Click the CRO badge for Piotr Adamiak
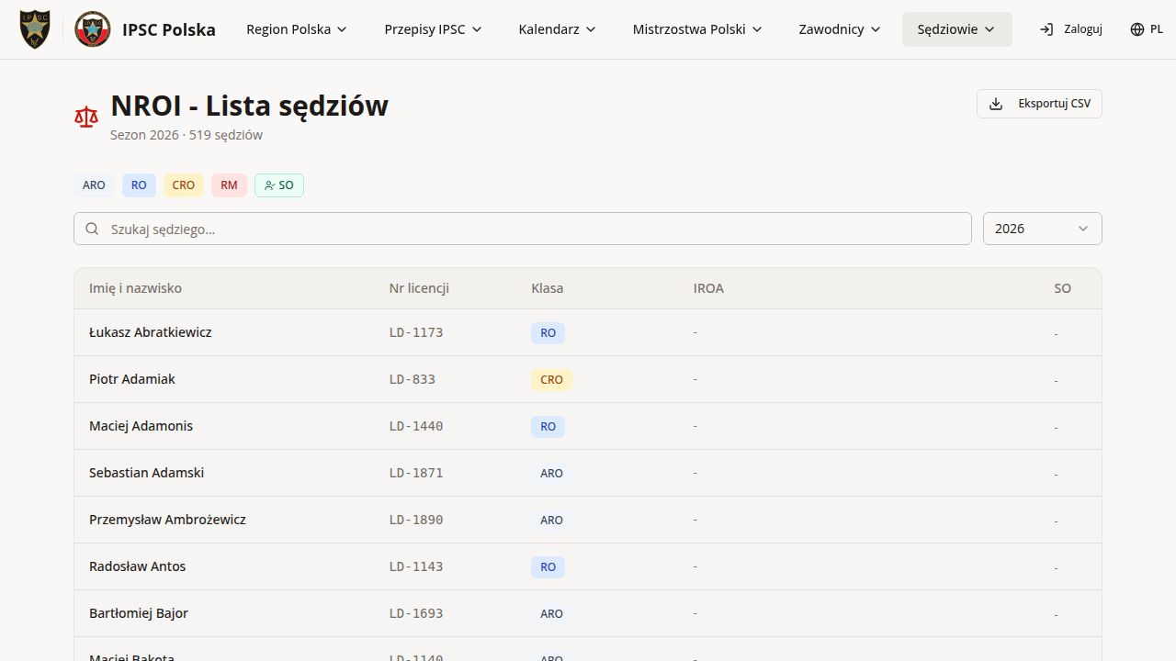Viewport: 1176px width, 661px height. 551,380
